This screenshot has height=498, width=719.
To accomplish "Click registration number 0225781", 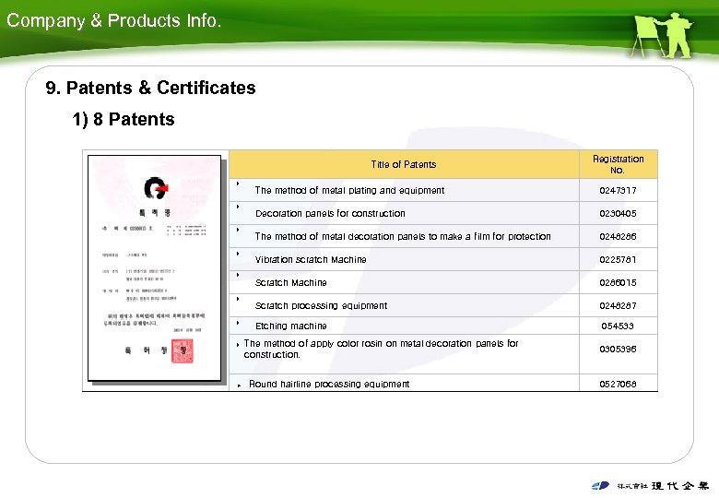I will click(x=618, y=259).
